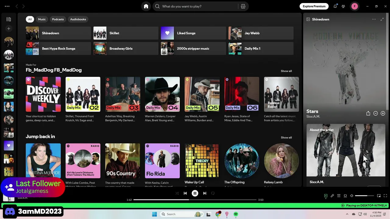Screen dimensions: 390x219
Task: Adjust the volume slider
Action: point(364,196)
